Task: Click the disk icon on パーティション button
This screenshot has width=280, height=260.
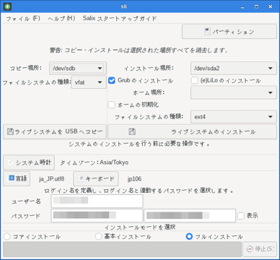Action: (x=207, y=32)
